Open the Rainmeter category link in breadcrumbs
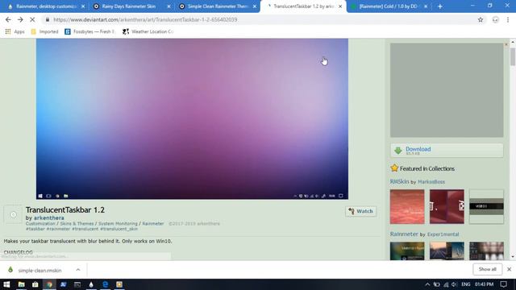This screenshot has width=516, height=290. coord(153,224)
